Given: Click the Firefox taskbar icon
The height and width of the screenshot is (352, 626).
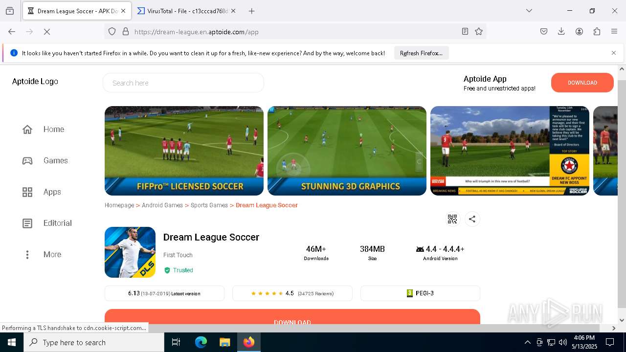Looking at the screenshot, I should (249, 342).
